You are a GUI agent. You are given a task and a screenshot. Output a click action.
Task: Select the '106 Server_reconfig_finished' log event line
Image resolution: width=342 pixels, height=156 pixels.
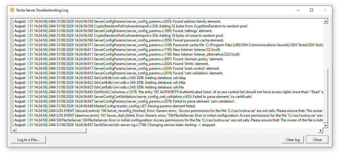(167, 111)
